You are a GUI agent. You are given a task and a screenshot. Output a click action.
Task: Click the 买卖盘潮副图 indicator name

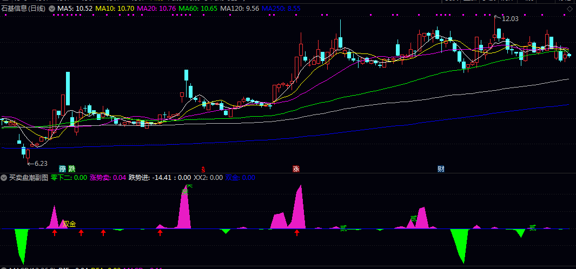28,178
